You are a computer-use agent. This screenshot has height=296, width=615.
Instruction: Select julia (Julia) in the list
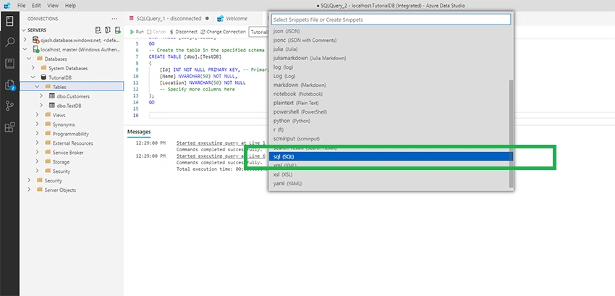point(389,49)
